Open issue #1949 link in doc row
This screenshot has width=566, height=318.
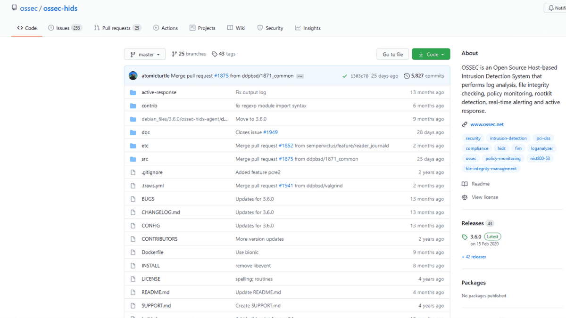(x=270, y=132)
